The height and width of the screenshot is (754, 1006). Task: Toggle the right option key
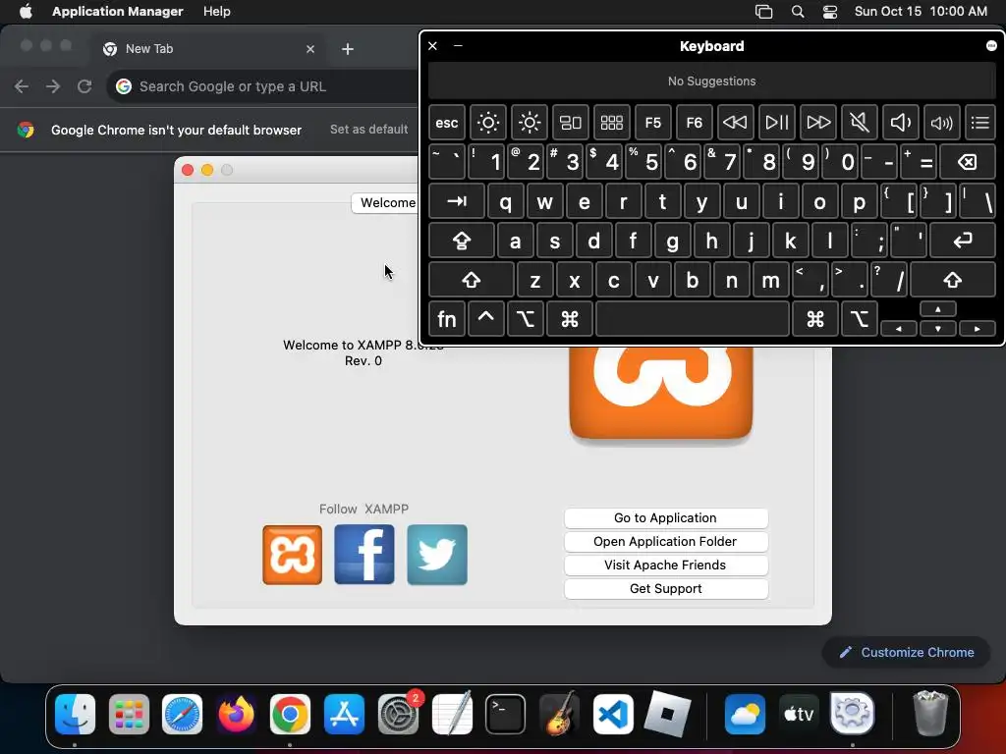pyautogui.click(x=860, y=319)
